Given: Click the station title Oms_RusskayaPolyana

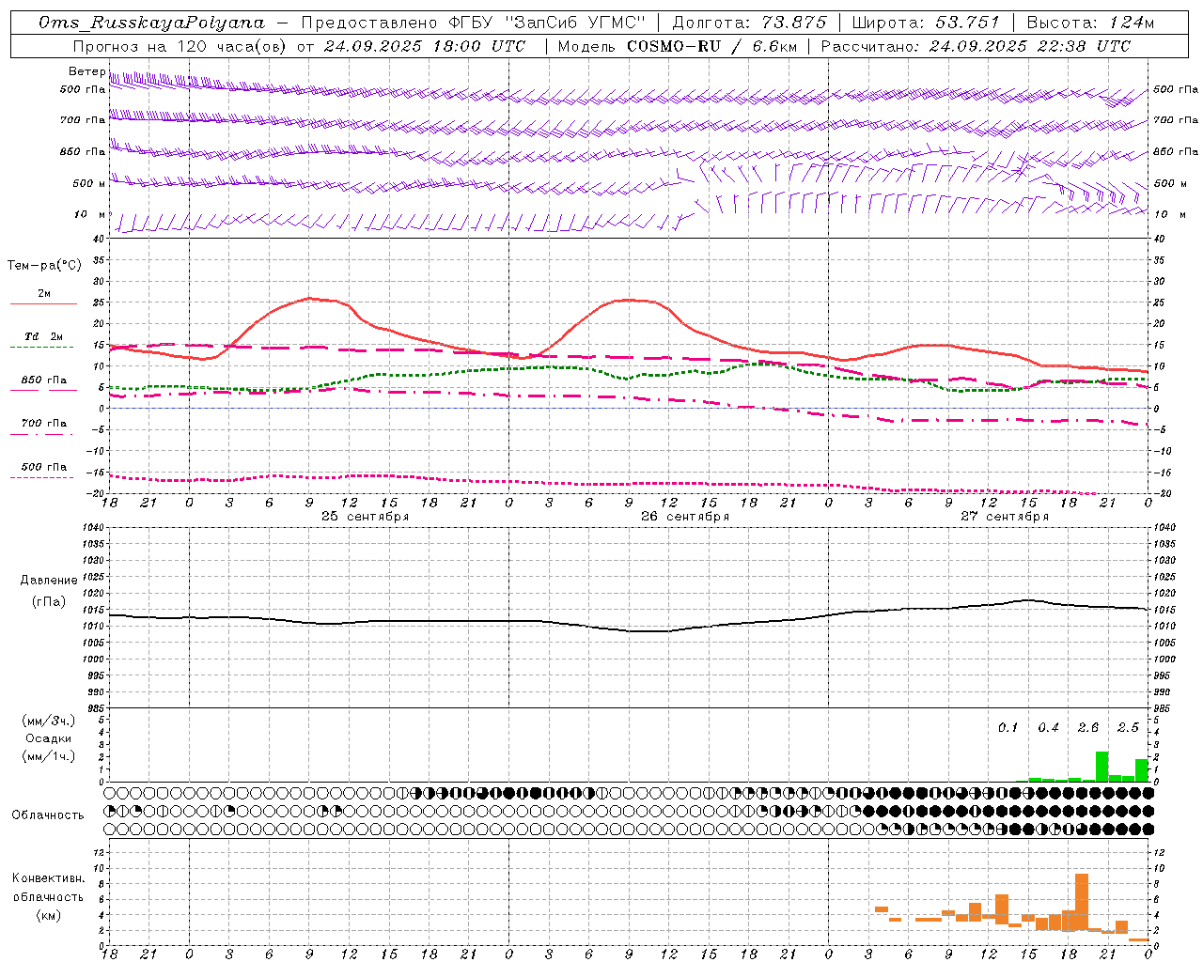Looking at the screenshot, I should [152, 23].
